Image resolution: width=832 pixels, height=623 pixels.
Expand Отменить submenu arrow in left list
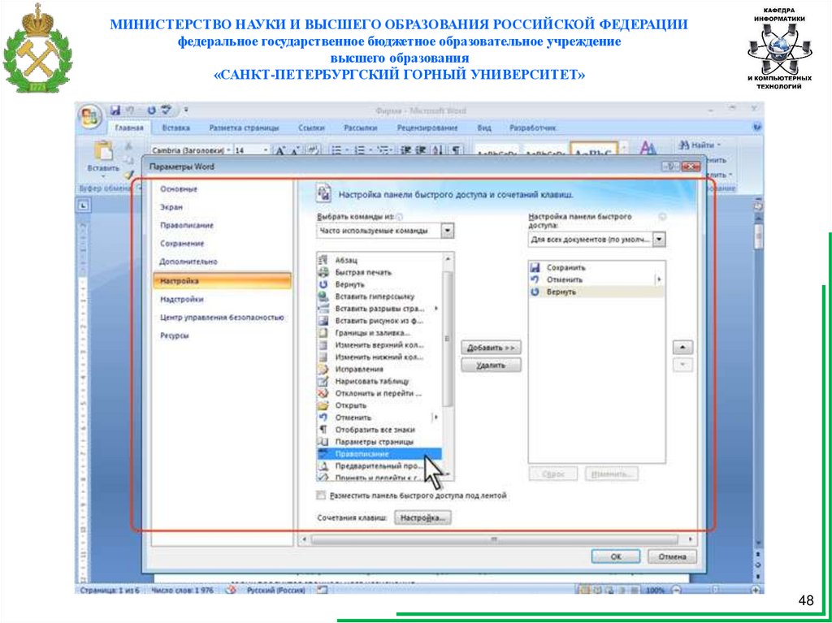tap(436, 417)
